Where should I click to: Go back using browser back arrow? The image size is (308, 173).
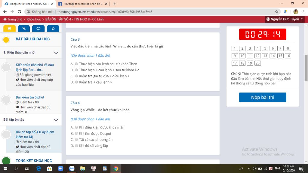pos(5,12)
